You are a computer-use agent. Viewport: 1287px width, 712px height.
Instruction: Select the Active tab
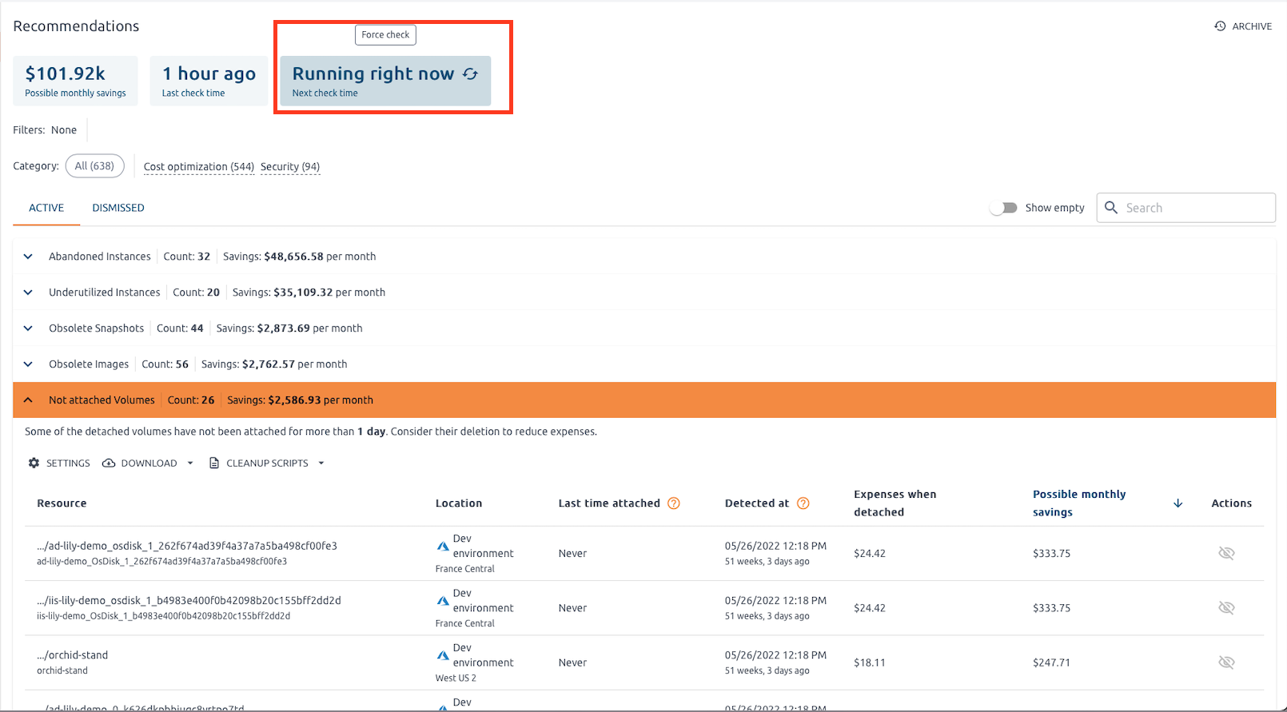[46, 208]
